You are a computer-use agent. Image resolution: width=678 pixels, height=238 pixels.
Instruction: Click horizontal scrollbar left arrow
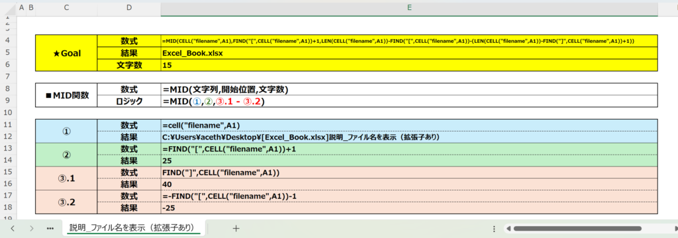pos(509,229)
